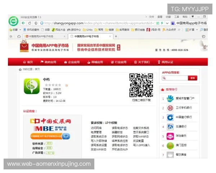216x173 pixels.
Task: Open 关于我们 in the red navigation bar
Action: pos(142,62)
